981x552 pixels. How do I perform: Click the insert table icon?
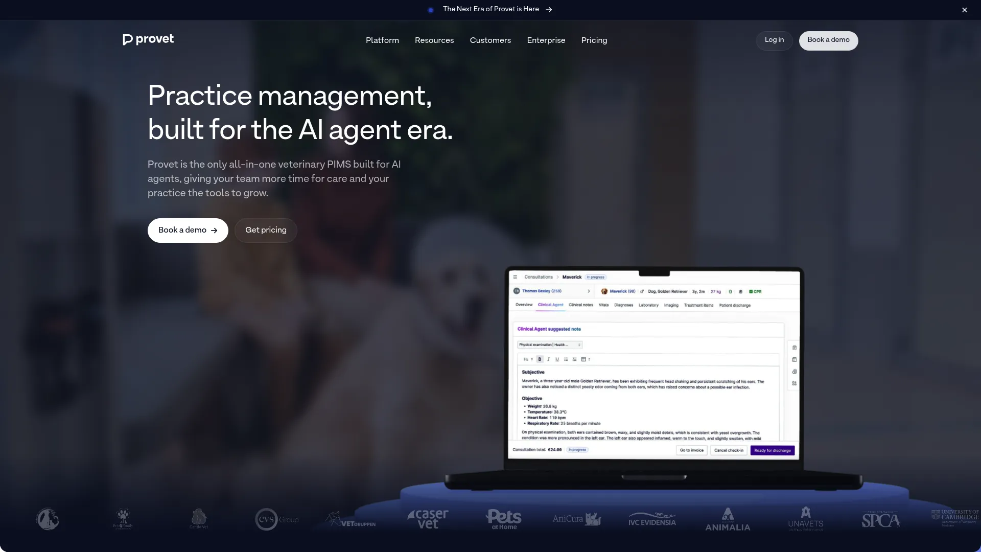tap(583, 359)
